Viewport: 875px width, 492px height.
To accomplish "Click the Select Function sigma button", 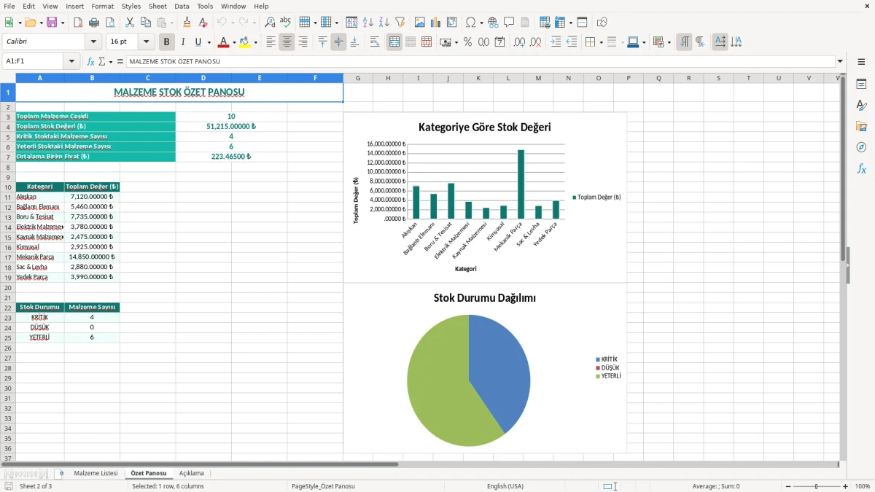I will coord(102,62).
